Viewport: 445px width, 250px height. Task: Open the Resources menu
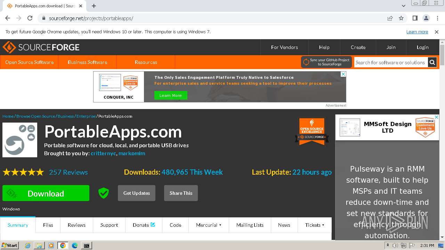click(x=146, y=62)
